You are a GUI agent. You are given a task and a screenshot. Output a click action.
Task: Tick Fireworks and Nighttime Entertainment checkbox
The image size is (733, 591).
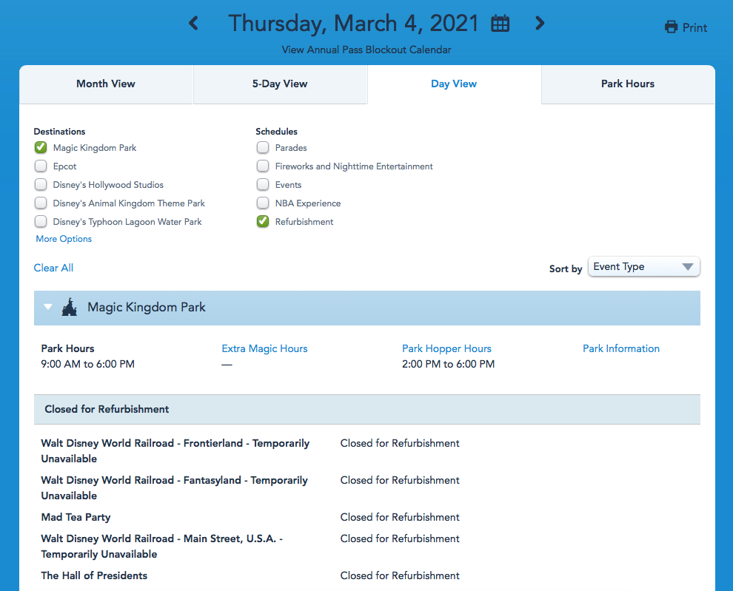(263, 166)
